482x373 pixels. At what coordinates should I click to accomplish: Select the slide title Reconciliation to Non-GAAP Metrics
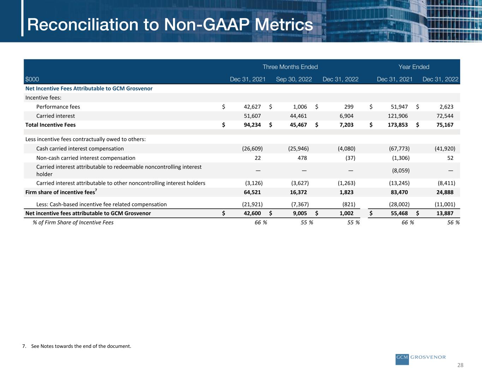click(x=170, y=25)
